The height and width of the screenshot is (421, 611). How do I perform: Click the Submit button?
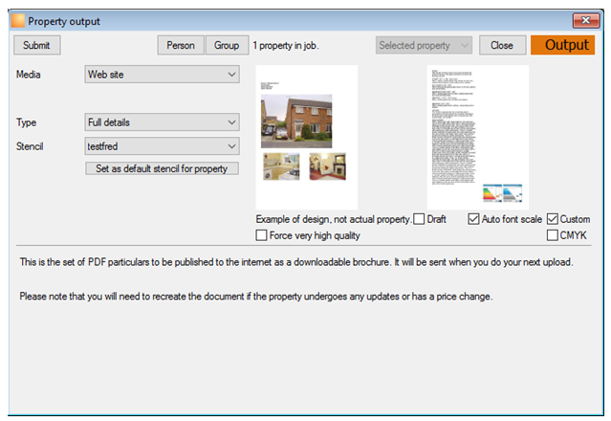[x=37, y=45]
